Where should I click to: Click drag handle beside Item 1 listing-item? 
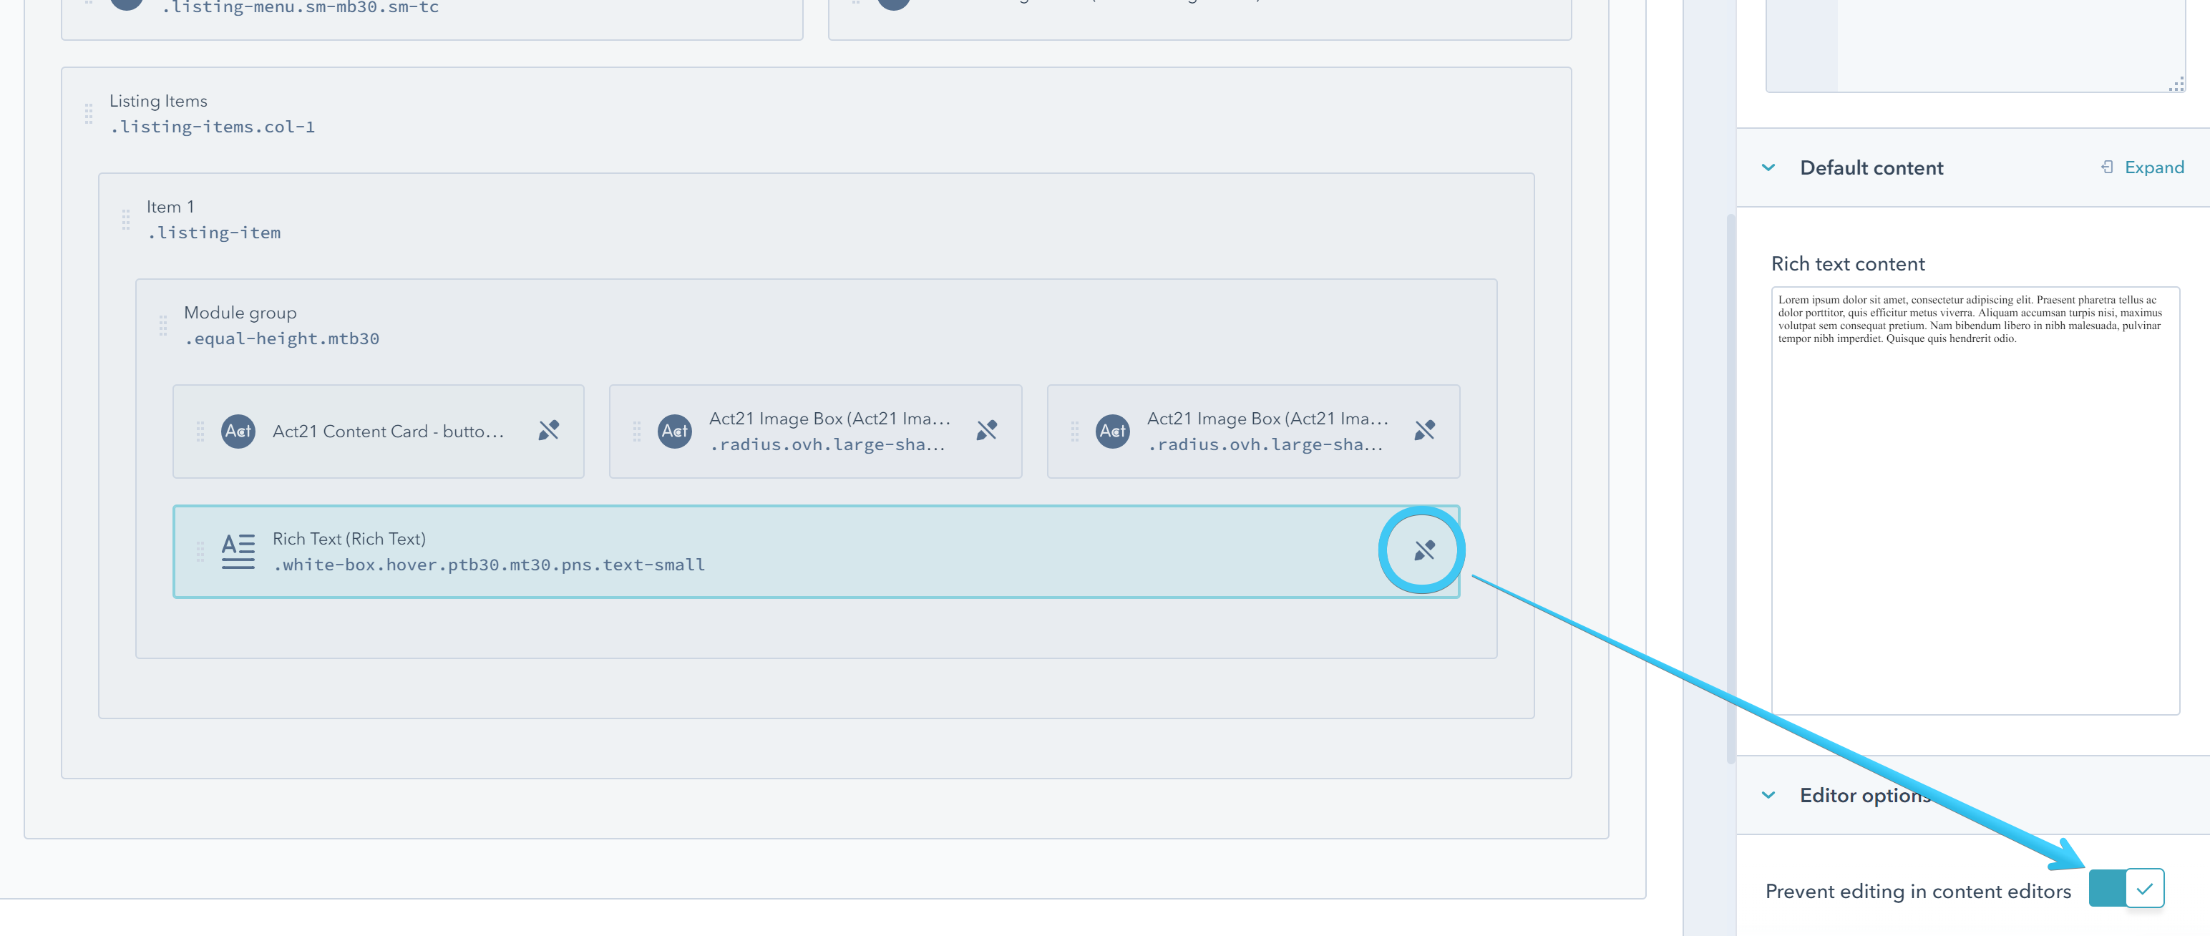click(x=126, y=220)
